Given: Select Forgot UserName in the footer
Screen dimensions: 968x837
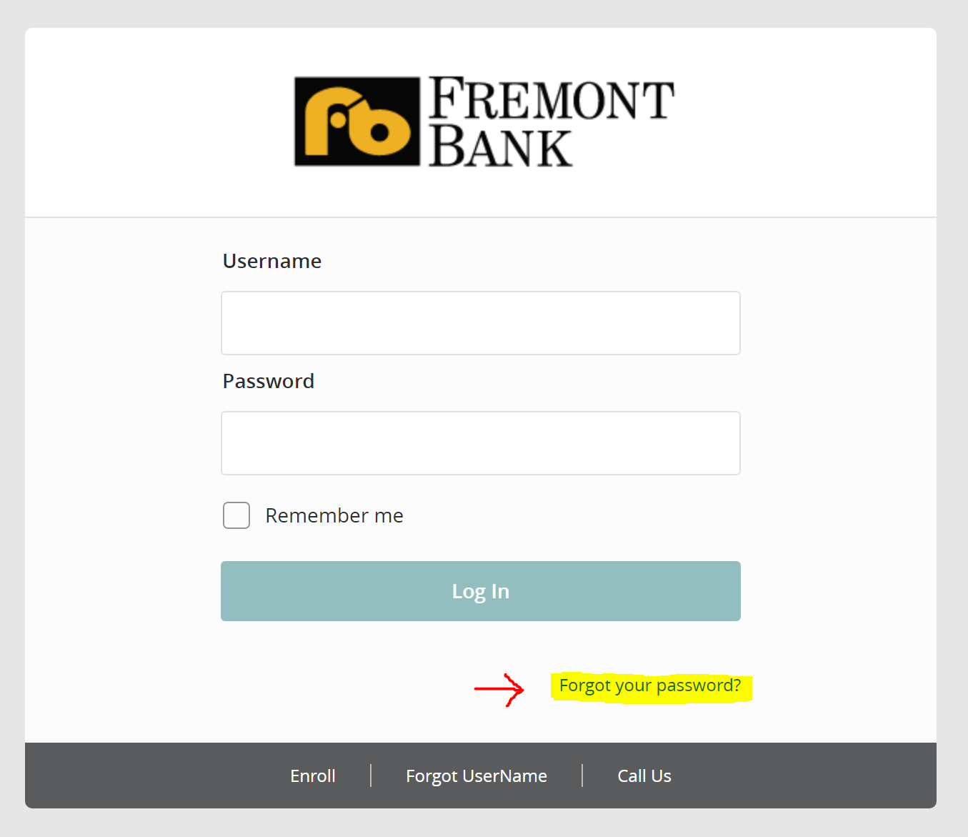Looking at the screenshot, I should (476, 776).
